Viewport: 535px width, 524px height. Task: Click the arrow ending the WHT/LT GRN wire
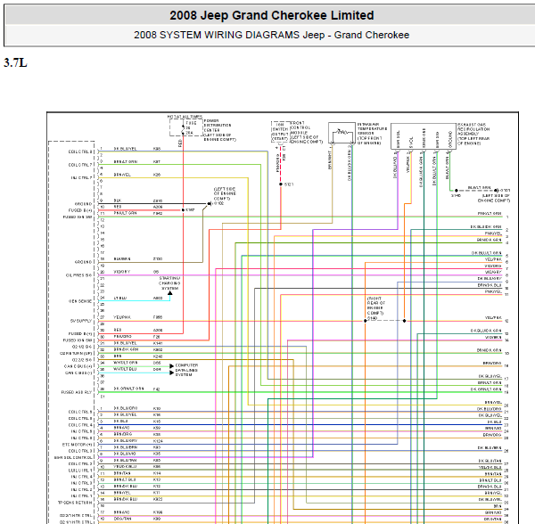[171, 366]
